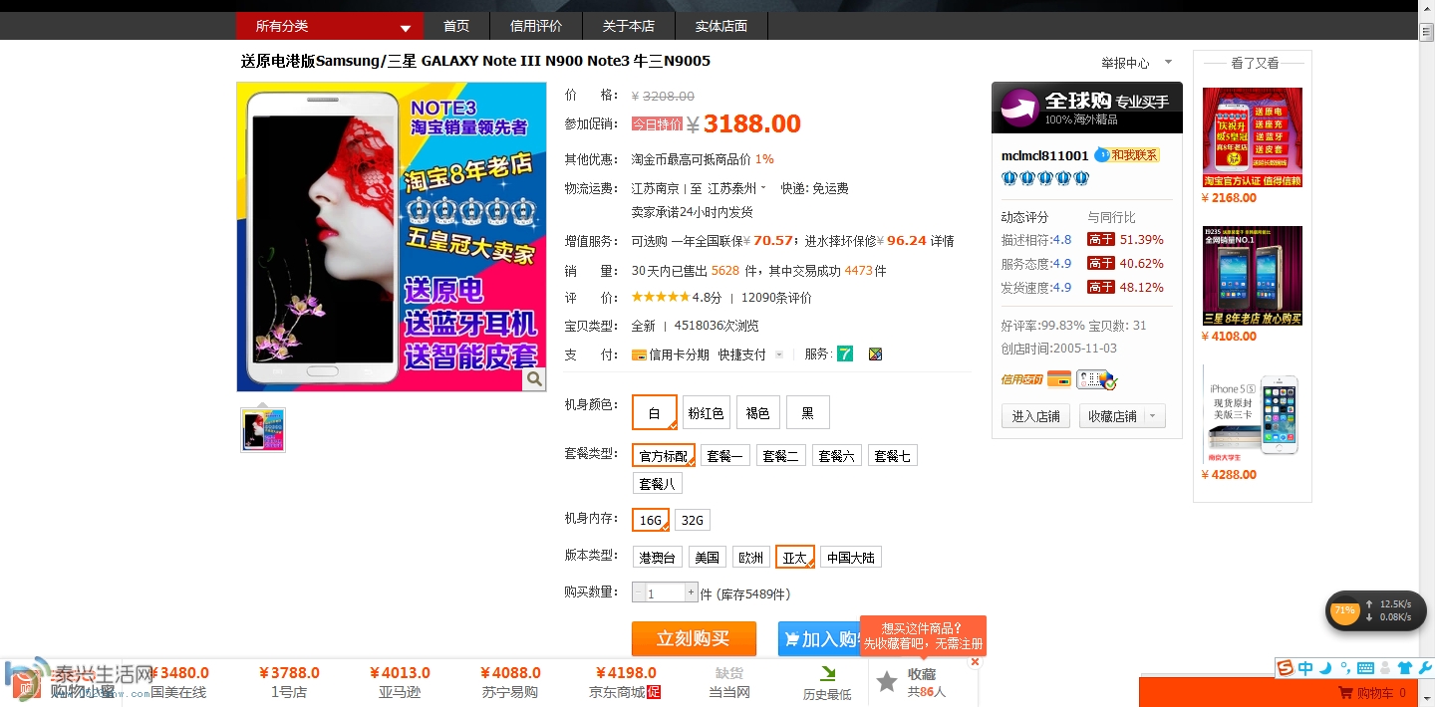Select 粉红色 body color option
This screenshot has height=707, width=1435.
706,412
